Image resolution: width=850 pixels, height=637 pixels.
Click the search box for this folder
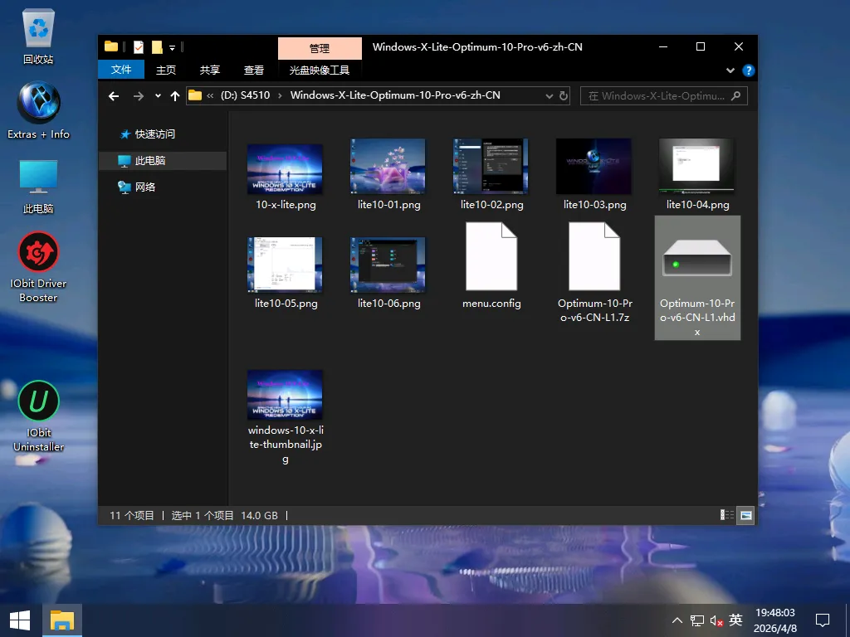coord(664,96)
